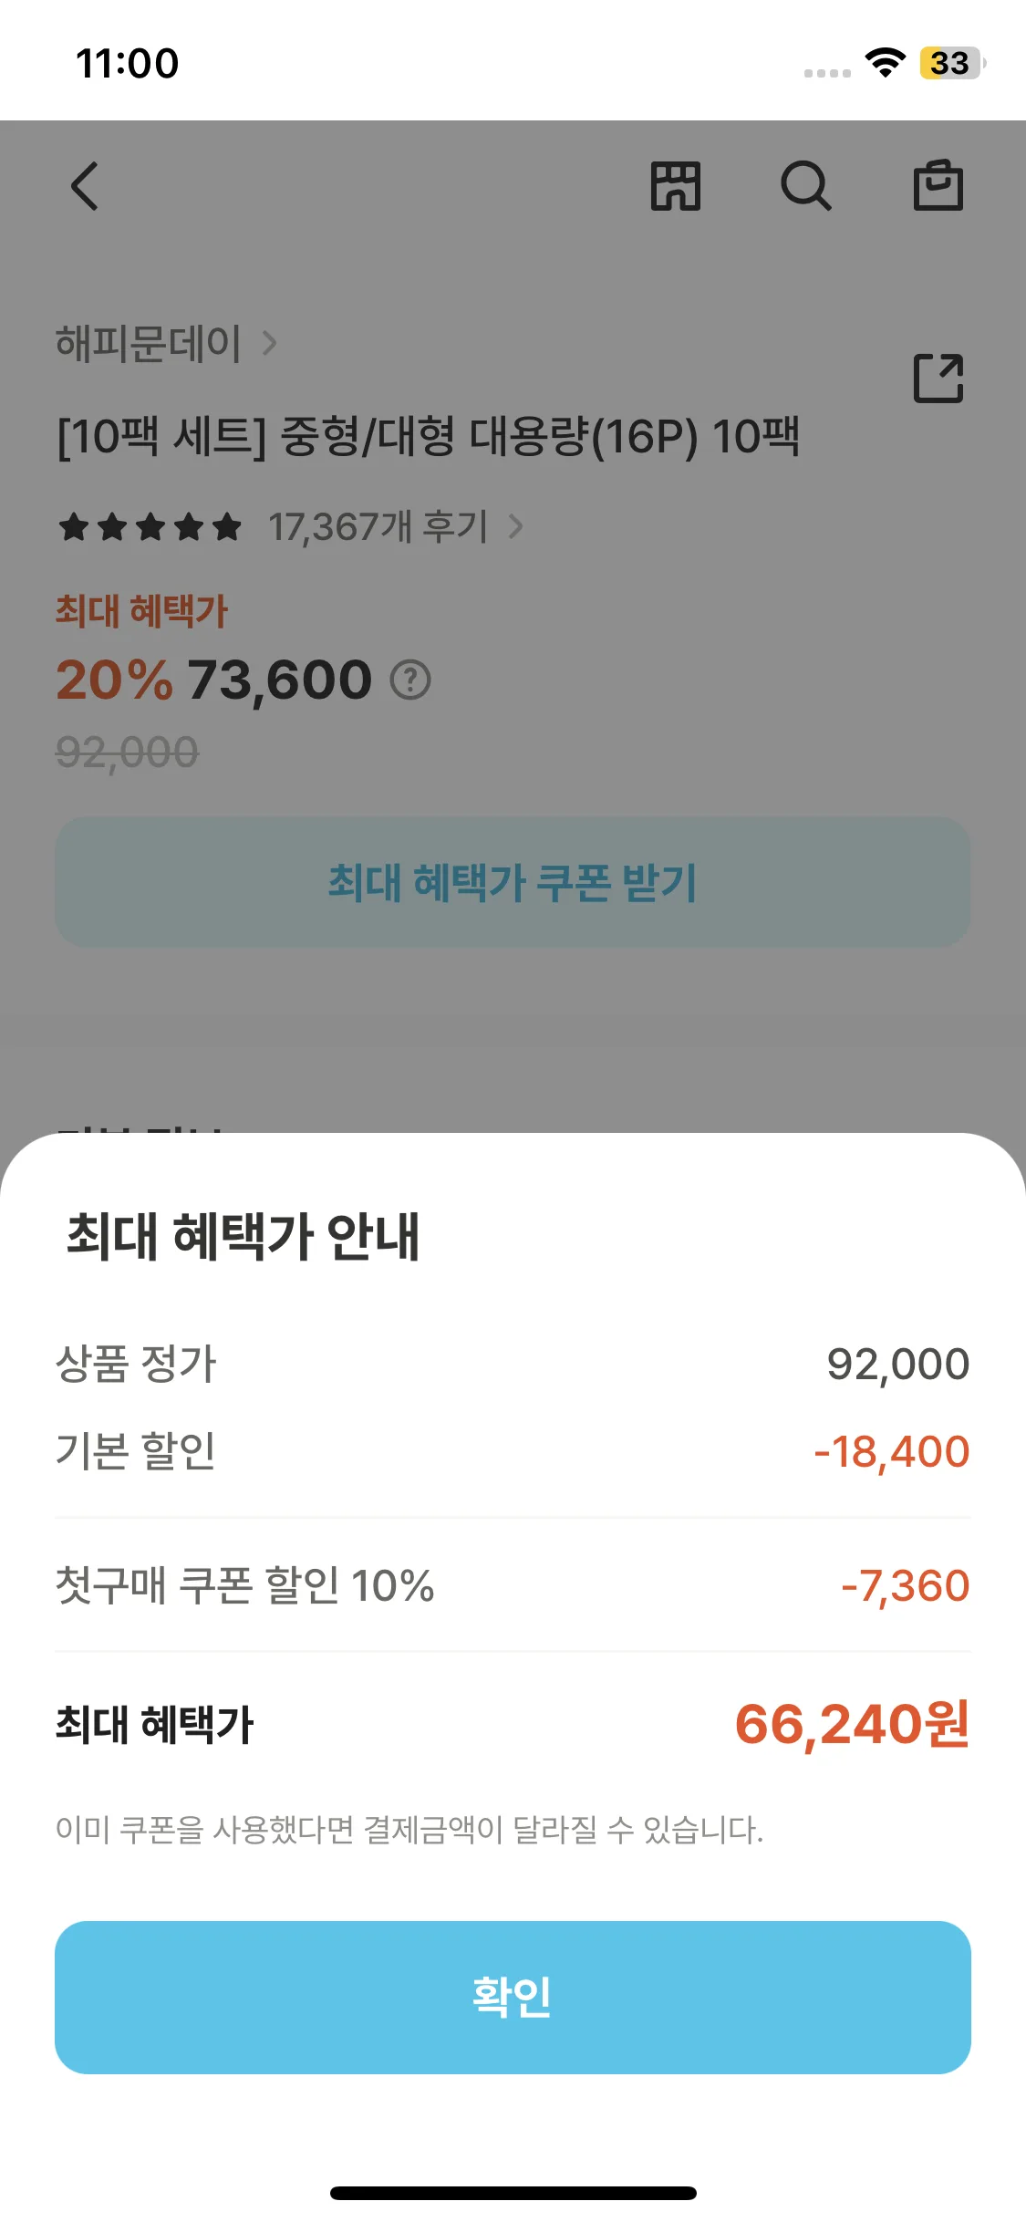
Task: Tap the 첫구매 쿠폰 할인 10% row
Action: [513, 1585]
